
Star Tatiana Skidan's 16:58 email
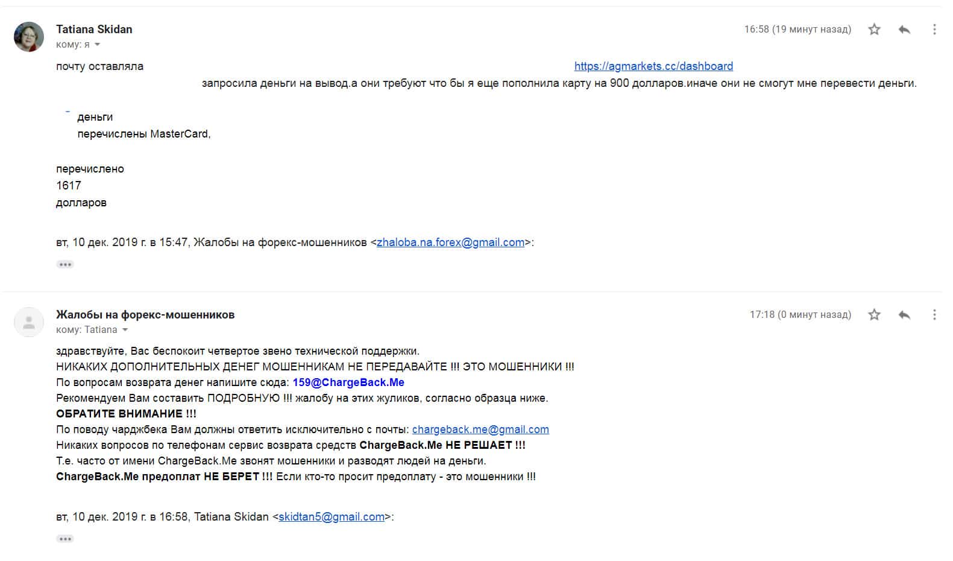pyautogui.click(x=874, y=29)
